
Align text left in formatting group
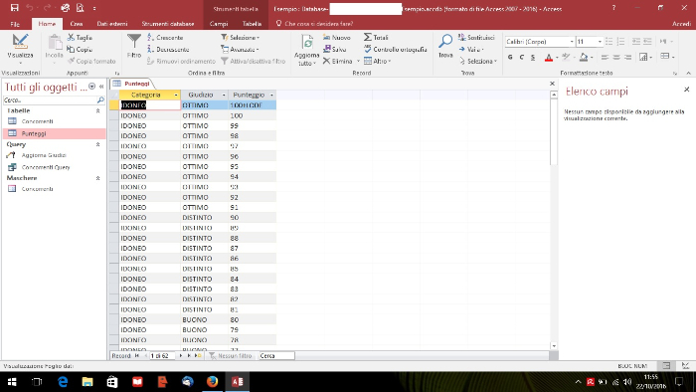point(605,57)
